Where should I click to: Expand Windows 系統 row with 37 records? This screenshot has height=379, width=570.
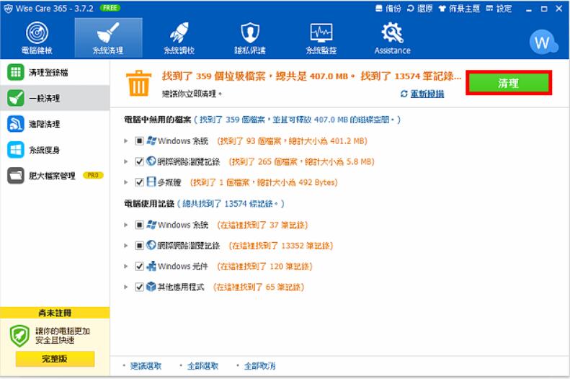[x=126, y=225]
